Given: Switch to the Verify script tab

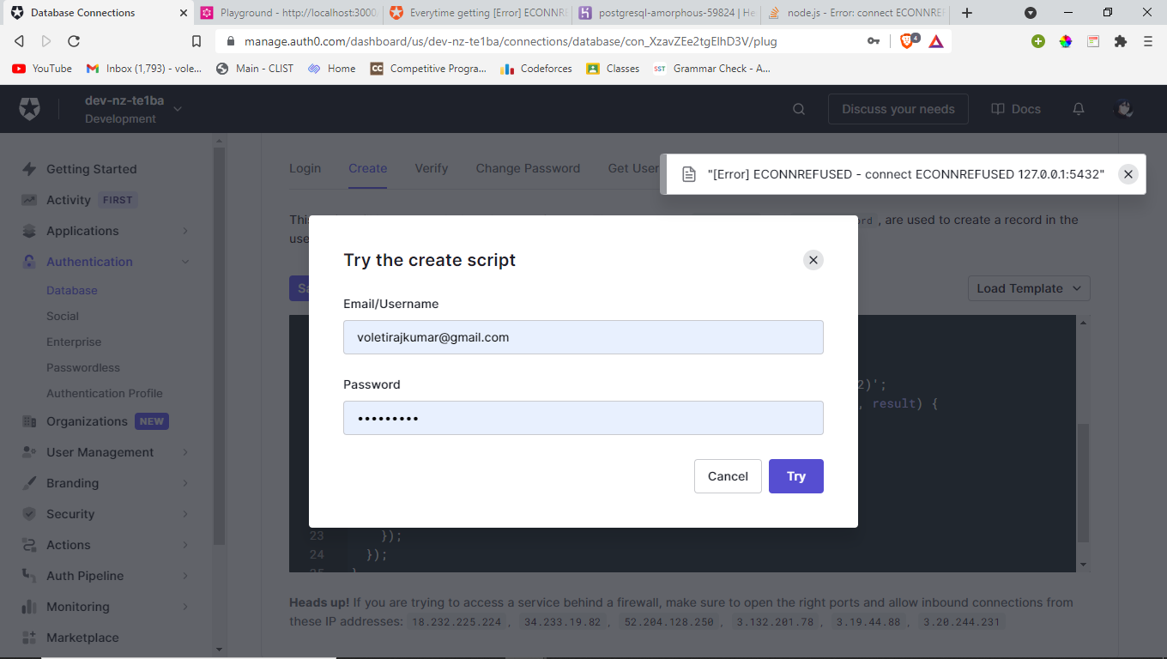Looking at the screenshot, I should pyautogui.click(x=431, y=168).
